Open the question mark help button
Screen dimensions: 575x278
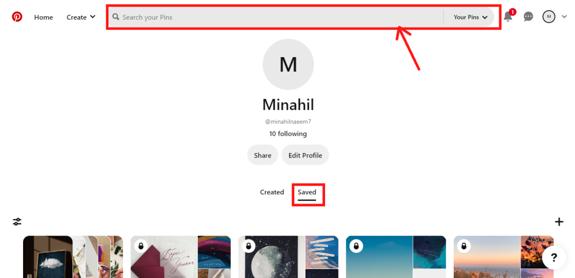click(x=554, y=257)
